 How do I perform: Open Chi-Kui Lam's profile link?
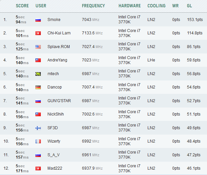59,33
